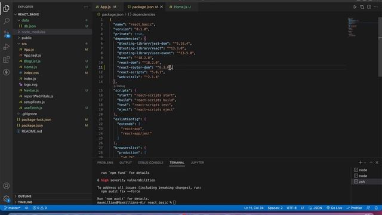This screenshot has height=215, width=382.
Task: Open the Output panel tab
Action: [x=125, y=162]
